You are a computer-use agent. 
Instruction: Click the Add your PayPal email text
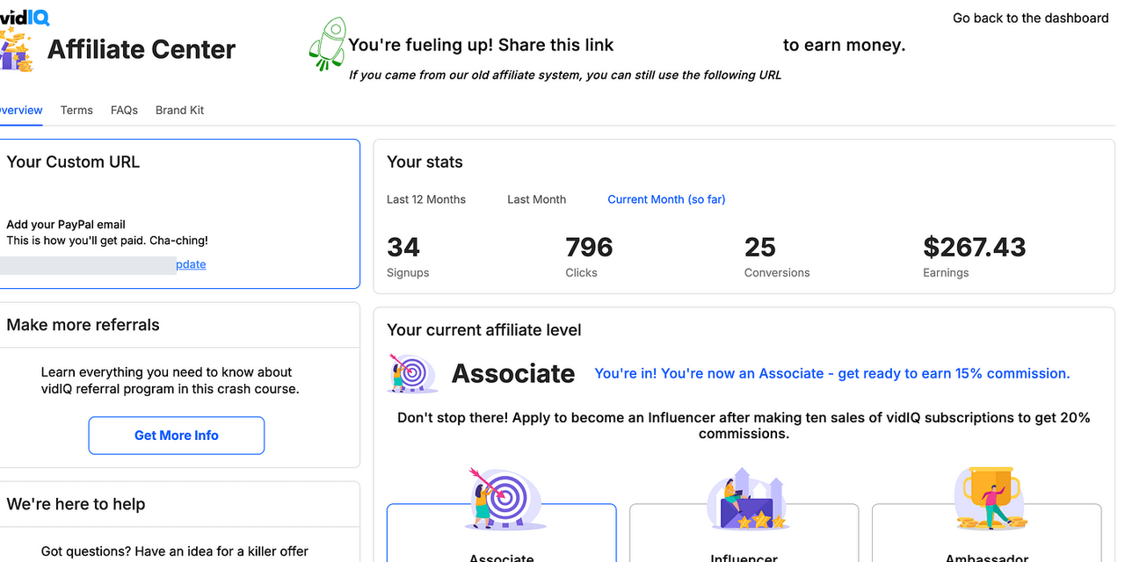(x=66, y=225)
